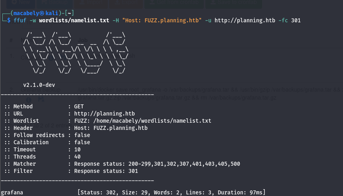This screenshot has width=343, height=196.
Task: Click the Matcher response status codes line
Action: [157, 164]
